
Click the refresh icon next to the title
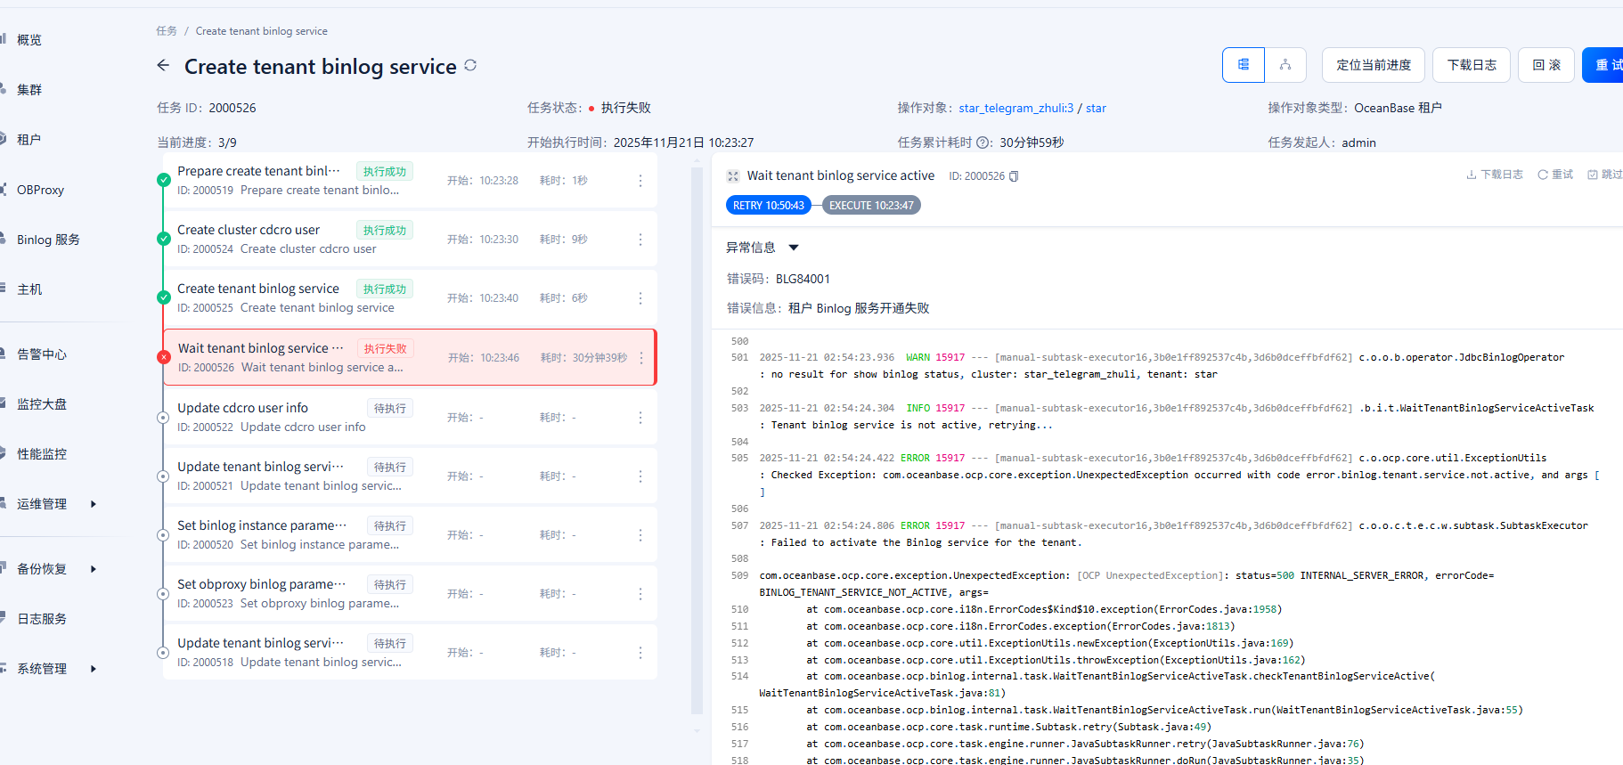470,65
